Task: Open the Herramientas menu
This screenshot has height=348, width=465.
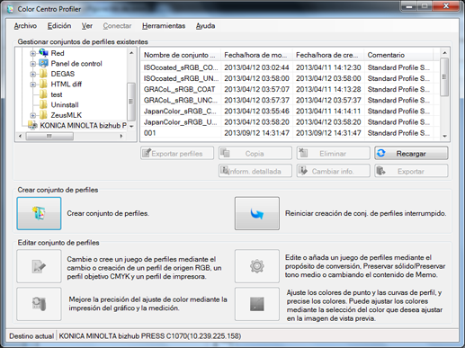Action: pyautogui.click(x=164, y=26)
